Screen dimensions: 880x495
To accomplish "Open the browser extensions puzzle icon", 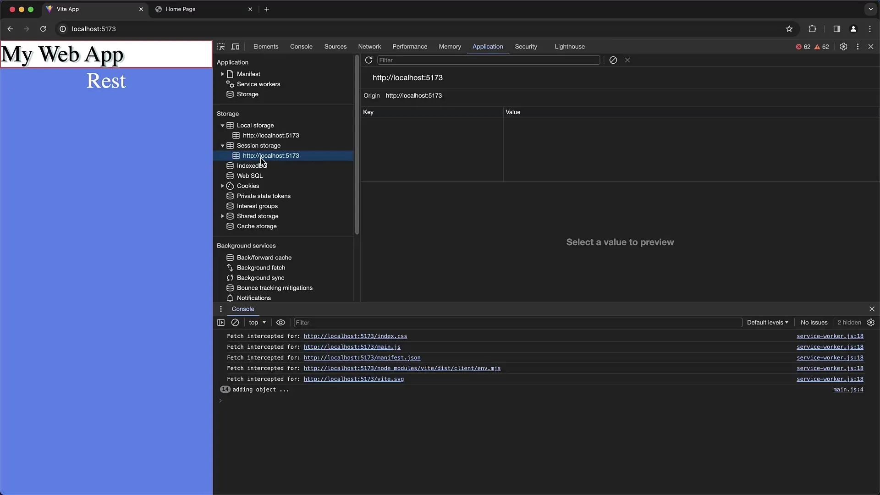I will pos(813,29).
